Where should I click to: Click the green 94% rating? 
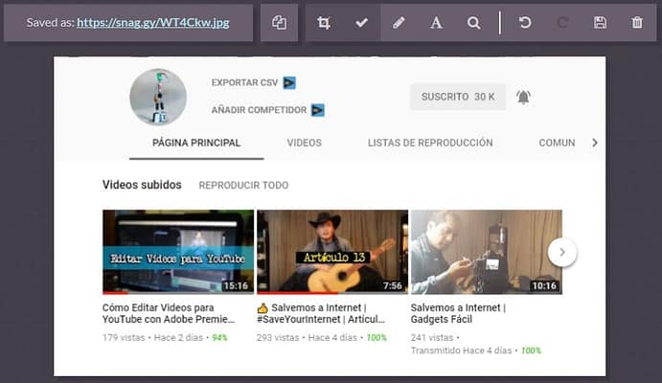[x=219, y=337]
